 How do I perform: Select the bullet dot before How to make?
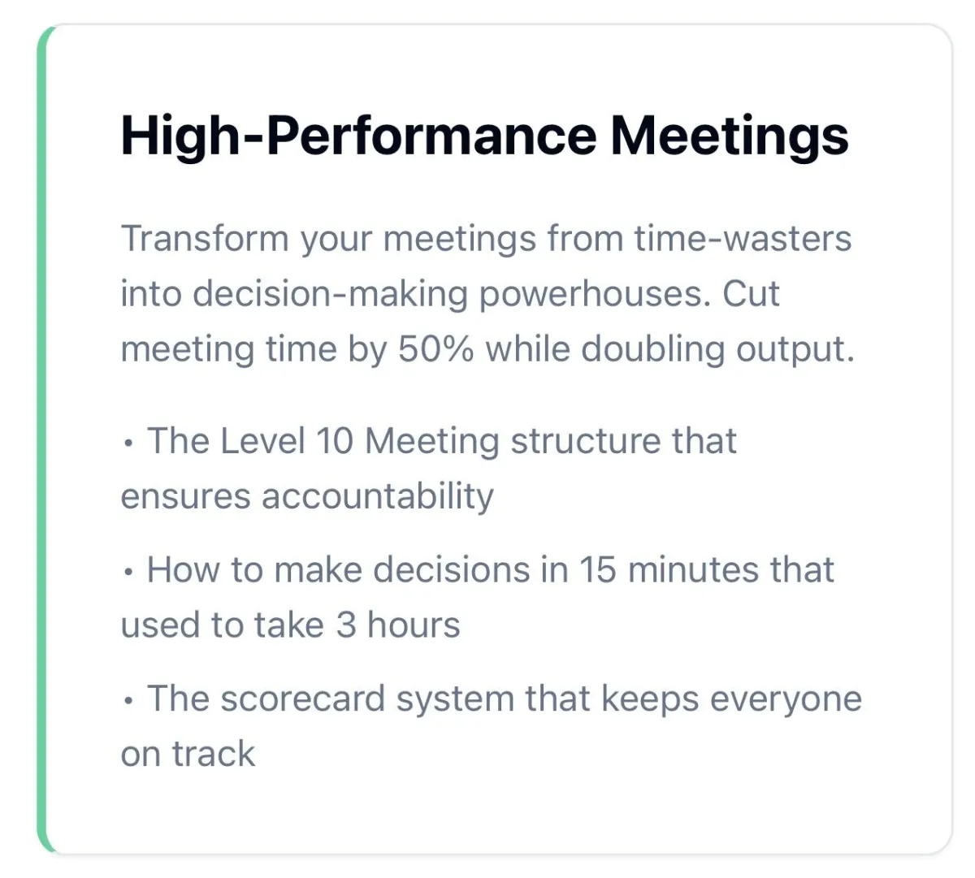(128, 573)
